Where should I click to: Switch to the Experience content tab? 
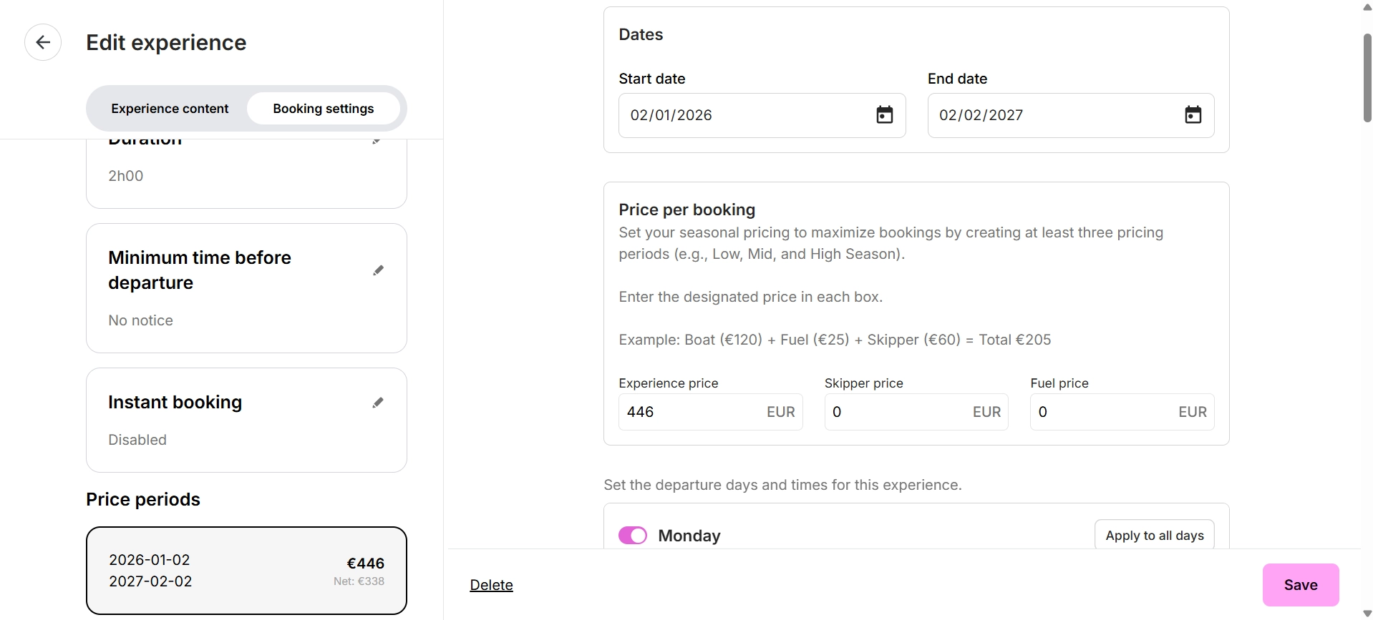pyautogui.click(x=170, y=109)
